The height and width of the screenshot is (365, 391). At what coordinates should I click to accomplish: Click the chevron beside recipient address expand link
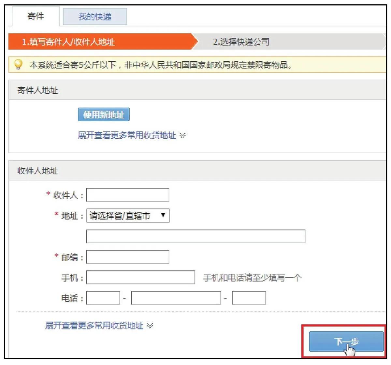tap(149, 326)
